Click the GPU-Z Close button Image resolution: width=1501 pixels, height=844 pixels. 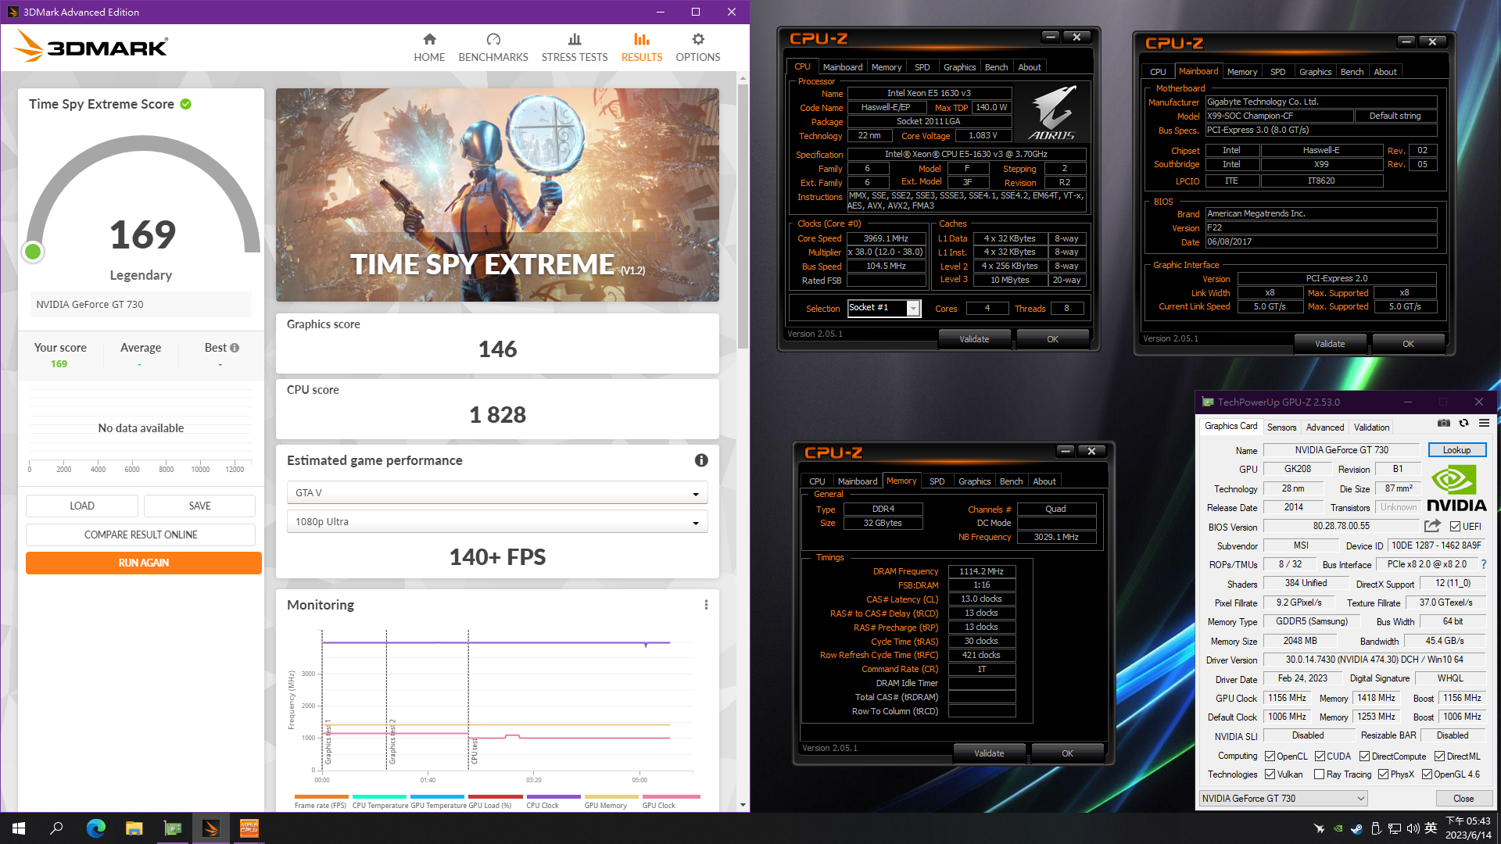point(1463,799)
